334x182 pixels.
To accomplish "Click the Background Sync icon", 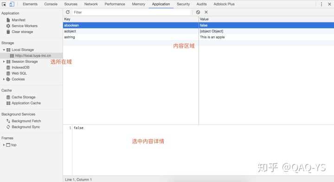I will (8, 127).
